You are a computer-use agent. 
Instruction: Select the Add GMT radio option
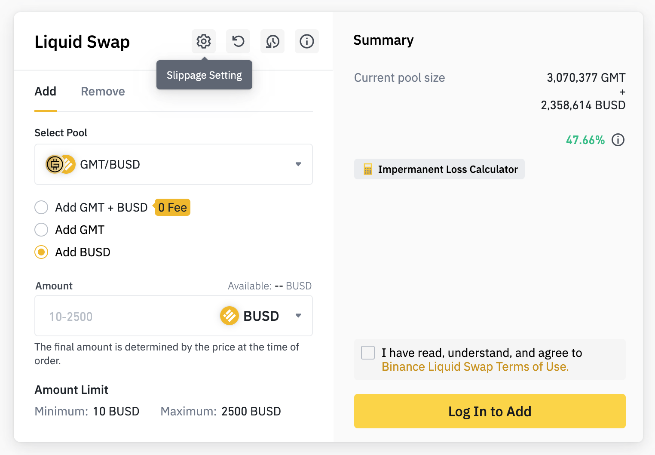point(41,230)
